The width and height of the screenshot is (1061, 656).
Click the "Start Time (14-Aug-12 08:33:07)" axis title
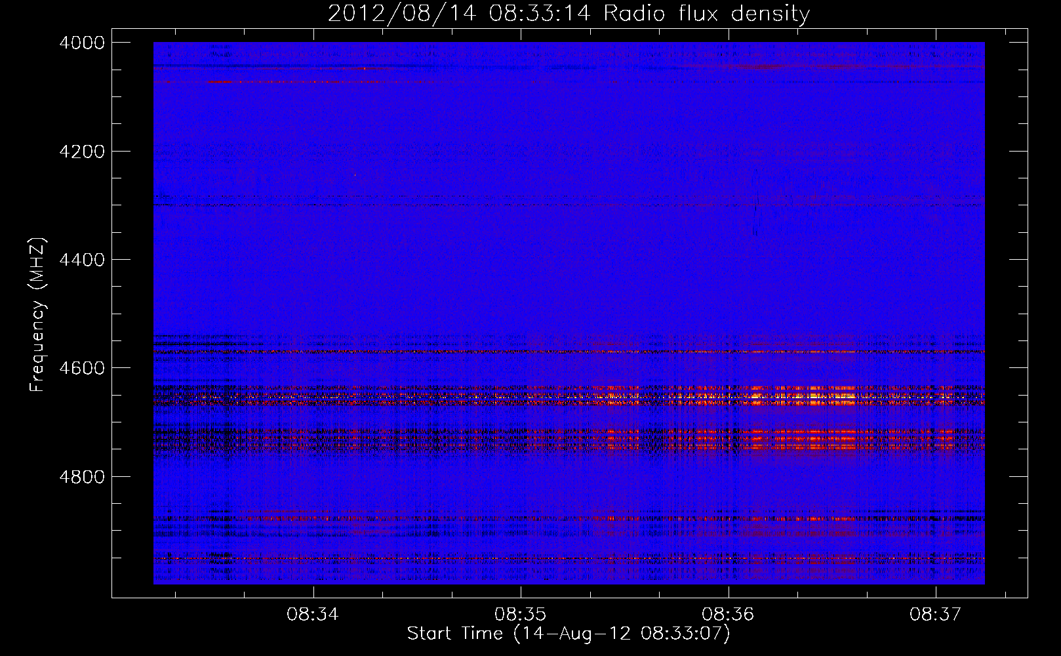point(569,634)
